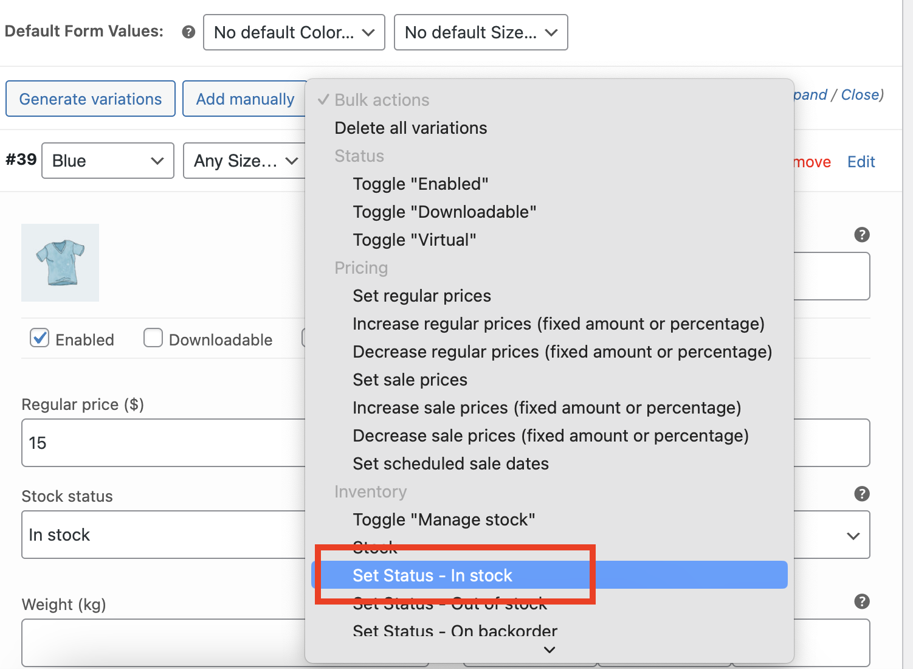913x669 pixels.
Task: Select Toggle Manage stock option
Action: click(x=443, y=519)
